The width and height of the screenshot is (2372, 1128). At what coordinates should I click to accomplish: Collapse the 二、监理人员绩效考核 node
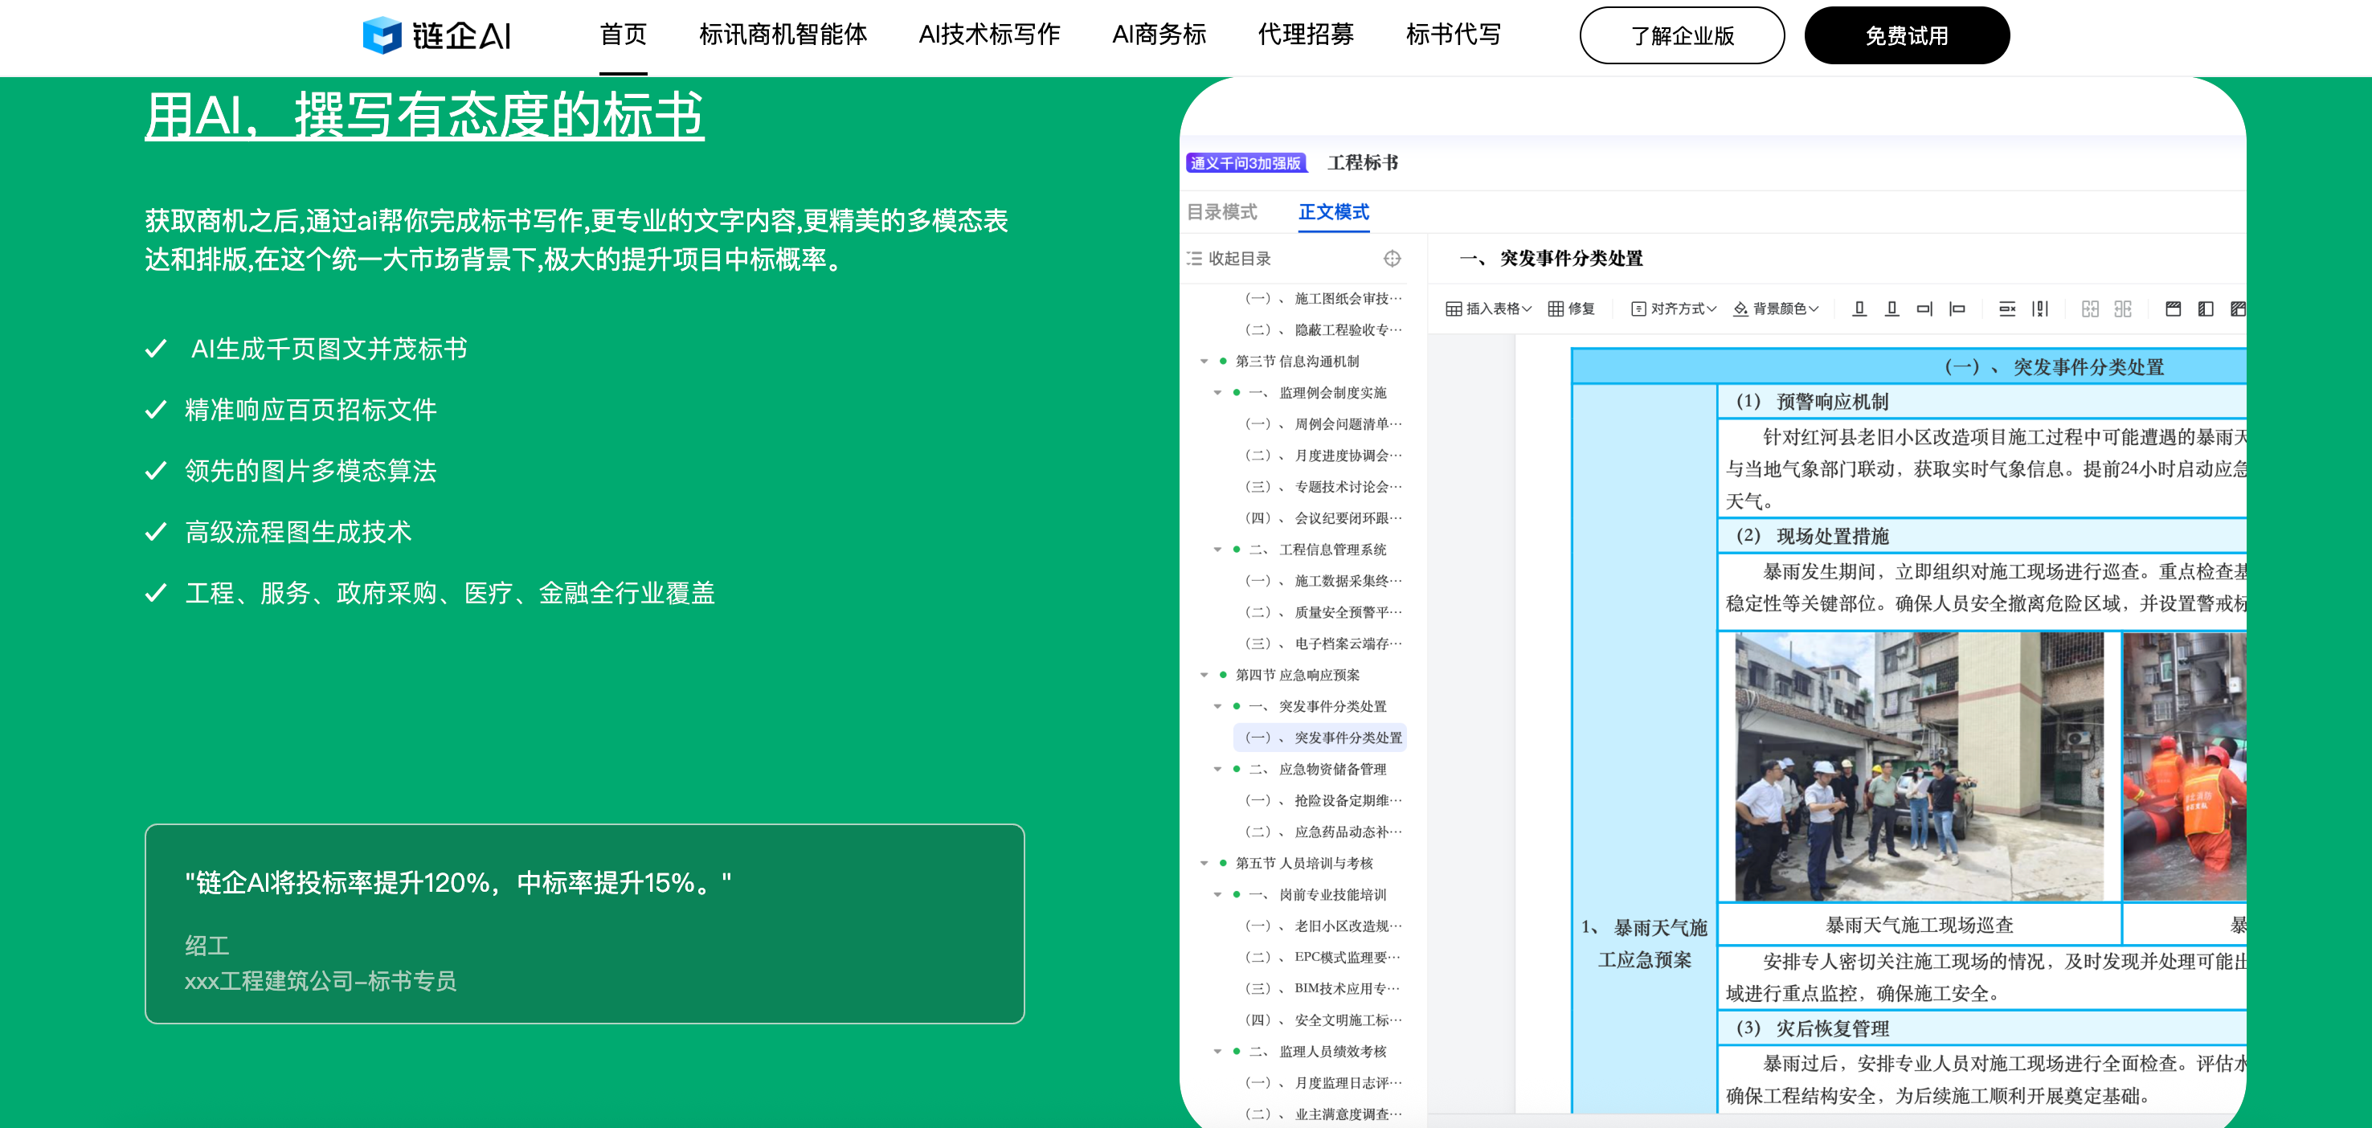click(x=1217, y=1051)
